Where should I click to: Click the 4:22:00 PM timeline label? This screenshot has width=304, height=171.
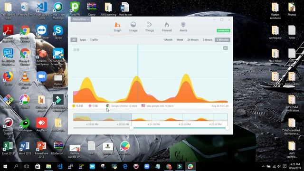[185, 124]
